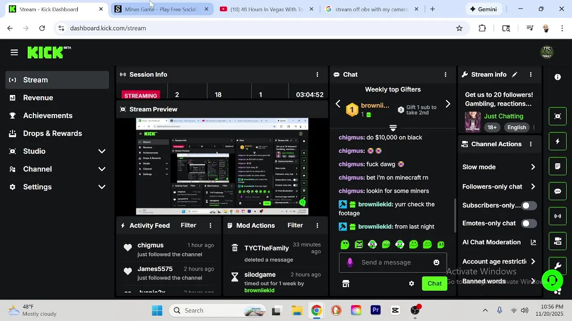Viewport: 572px width, 321px height.
Task: Click the broadcast session icon in right sidebar
Action: [x=558, y=216]
